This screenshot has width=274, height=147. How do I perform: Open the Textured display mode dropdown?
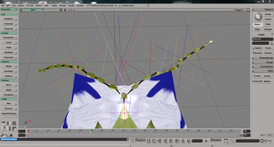[239, 10]
